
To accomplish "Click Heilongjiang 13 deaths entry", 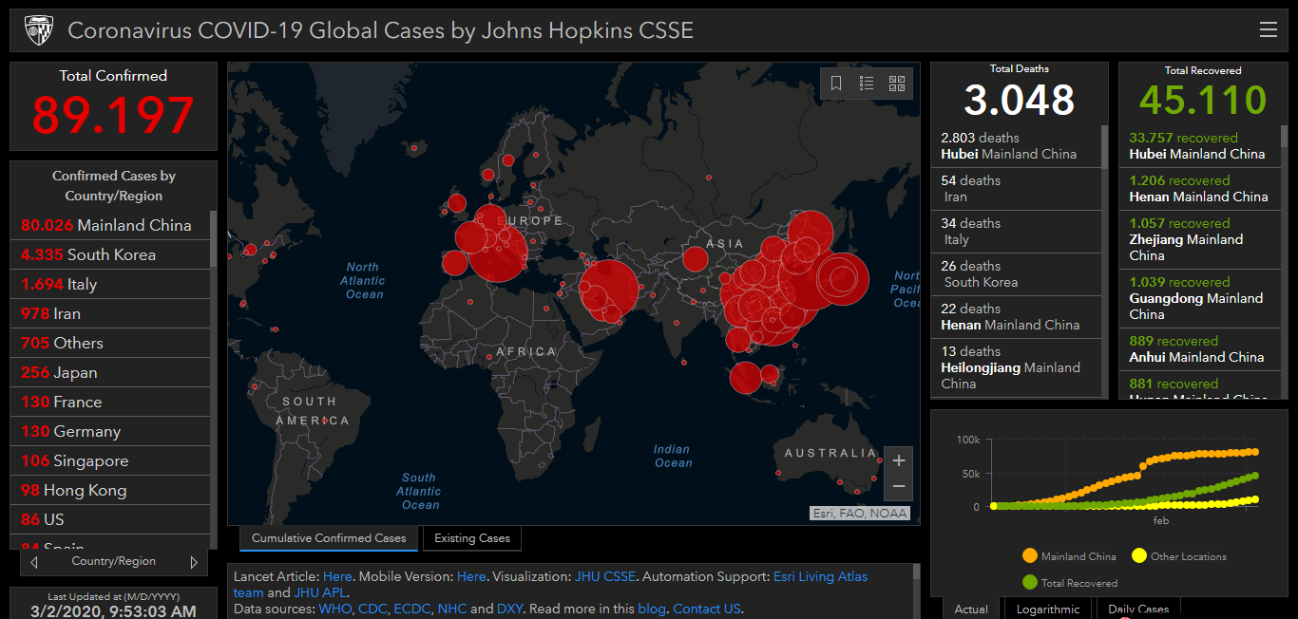I will coord(1016,367).
